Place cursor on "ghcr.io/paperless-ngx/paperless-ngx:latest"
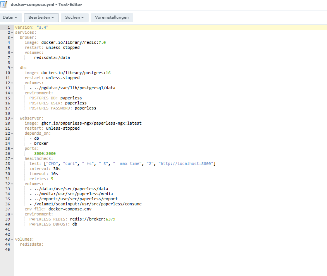The height and width of the screenshot is (276, 327). (x=91, y=123)
